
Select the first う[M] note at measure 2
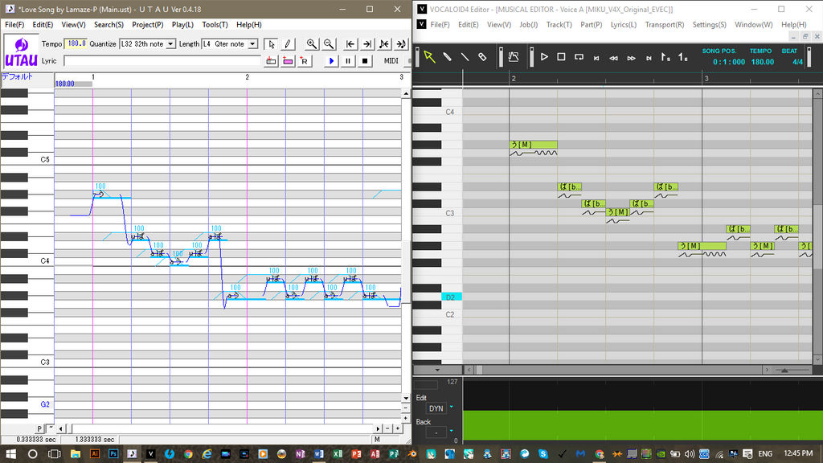pyautogui.click(x=533, y=145)
